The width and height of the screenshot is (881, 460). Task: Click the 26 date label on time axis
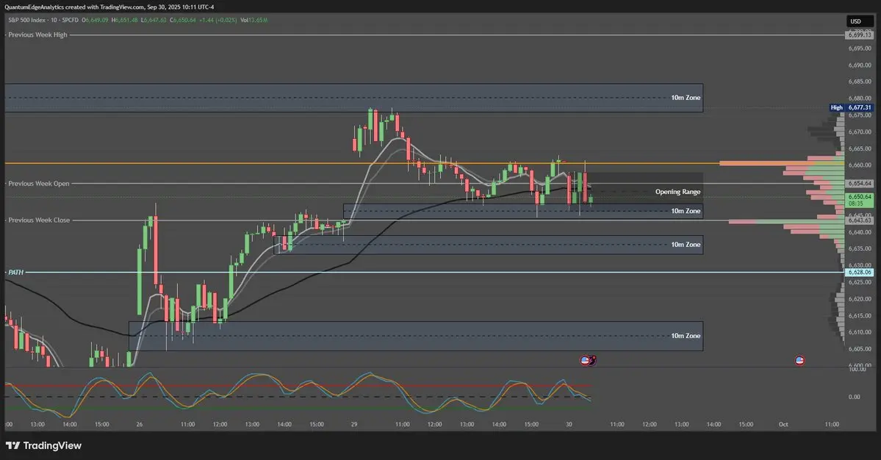(x=140, y=424)
